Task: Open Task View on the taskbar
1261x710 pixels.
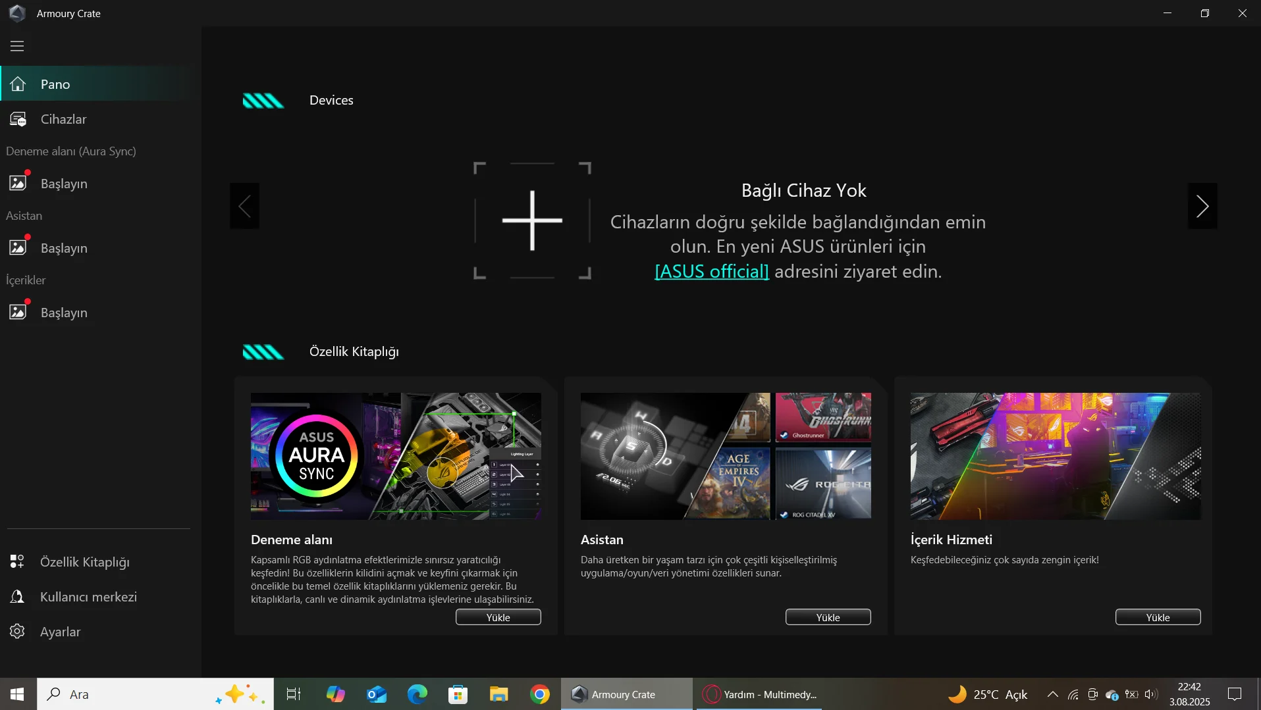Action: pyautogui.click(x=294, y=694)
